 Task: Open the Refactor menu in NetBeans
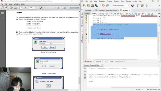point(116,1)
